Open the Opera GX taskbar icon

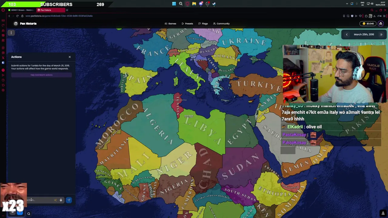coord(187,4)
